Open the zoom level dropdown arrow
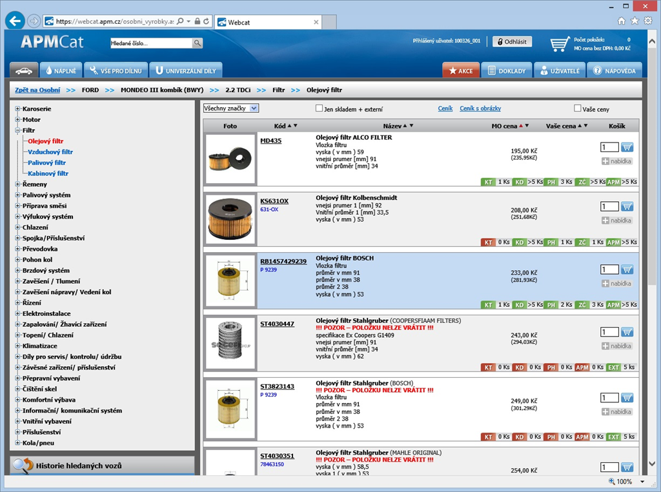 coord(642,482)
